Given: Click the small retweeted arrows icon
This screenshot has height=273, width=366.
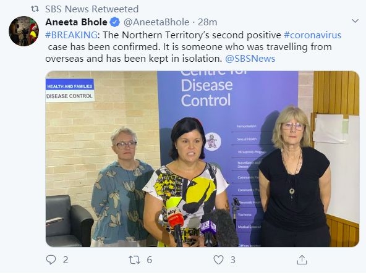Looking at the screenshot, I should [35, 9].
